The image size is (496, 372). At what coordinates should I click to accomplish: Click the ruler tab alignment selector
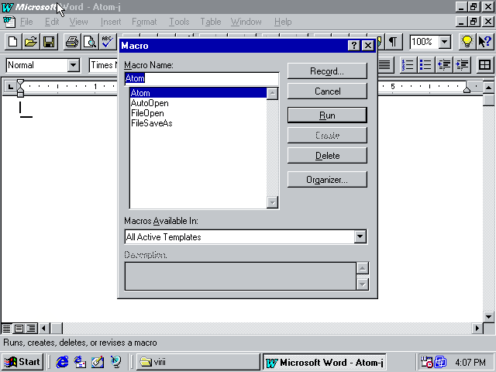[x=10, y=86]
